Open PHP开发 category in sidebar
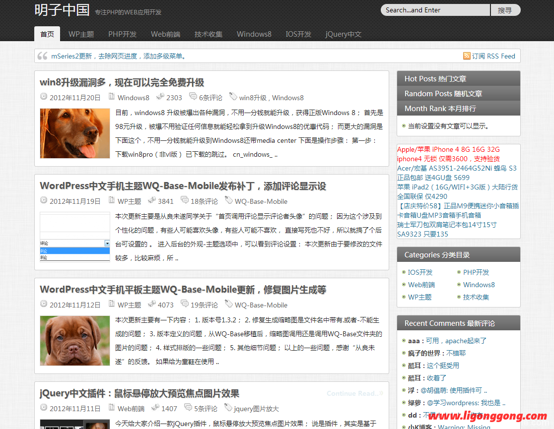The width and height of the screenshot is (554, 429). (476, 272)
